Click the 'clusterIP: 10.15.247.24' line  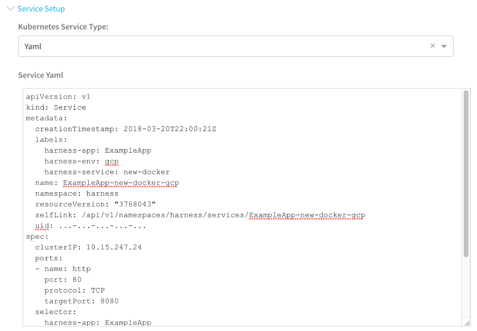click(x=89, y=247)
